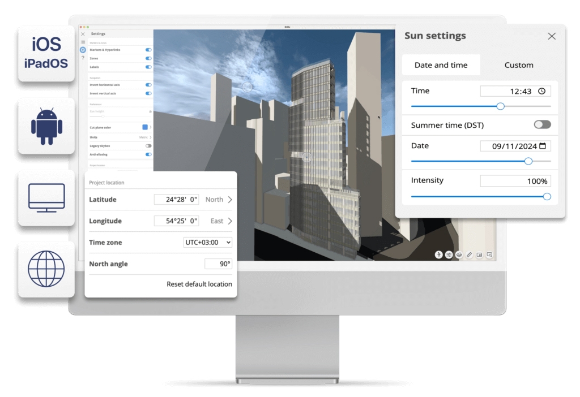This screenshot has height=397, width=580.
Task: Click the Latitude value field
Action: click(x=177, y=200)
